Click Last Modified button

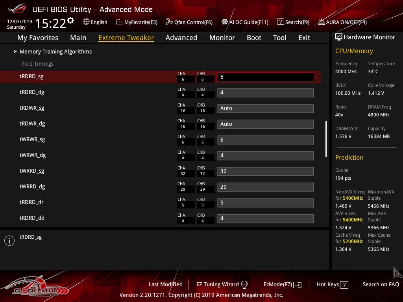[165, 284]
